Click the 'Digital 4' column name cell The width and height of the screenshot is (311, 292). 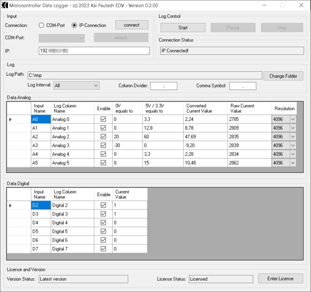click(x=72, y=223)
